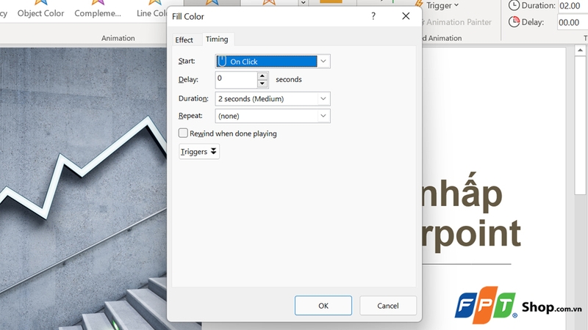Decrease Delay with the down spinner arrow
The image size is (588, 330).
262,83
